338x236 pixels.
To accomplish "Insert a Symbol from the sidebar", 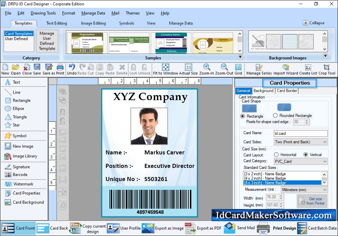I will [16, 136].
